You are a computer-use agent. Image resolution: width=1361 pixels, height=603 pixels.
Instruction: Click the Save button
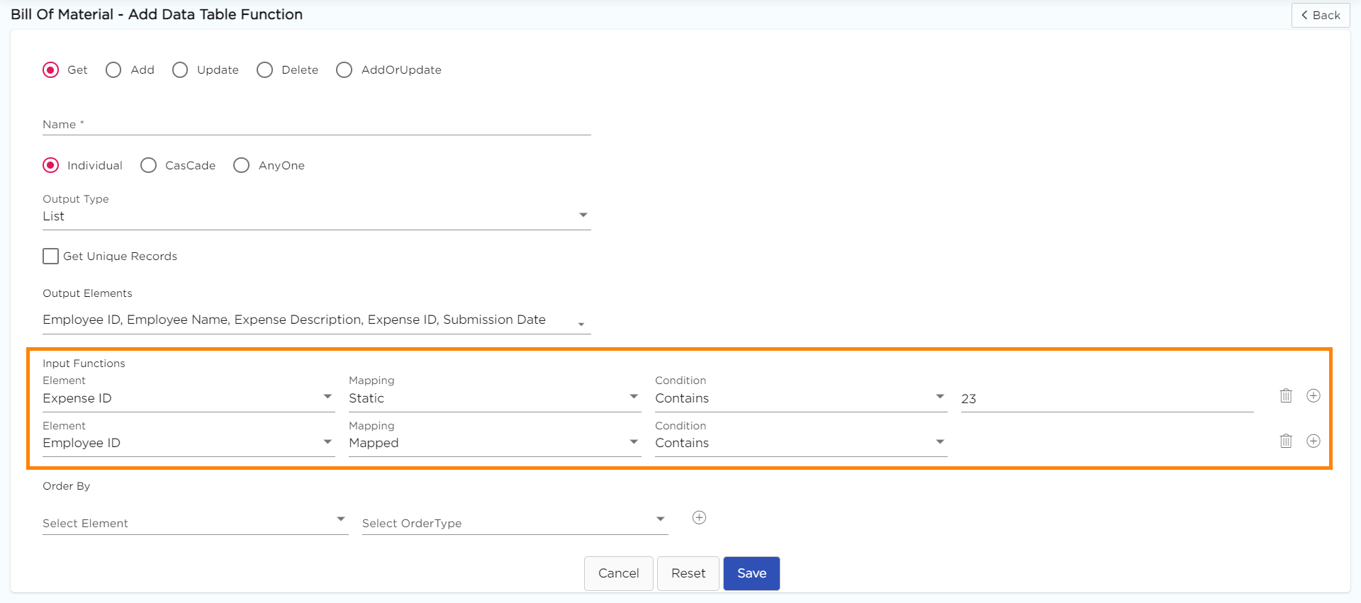point(751,573)
